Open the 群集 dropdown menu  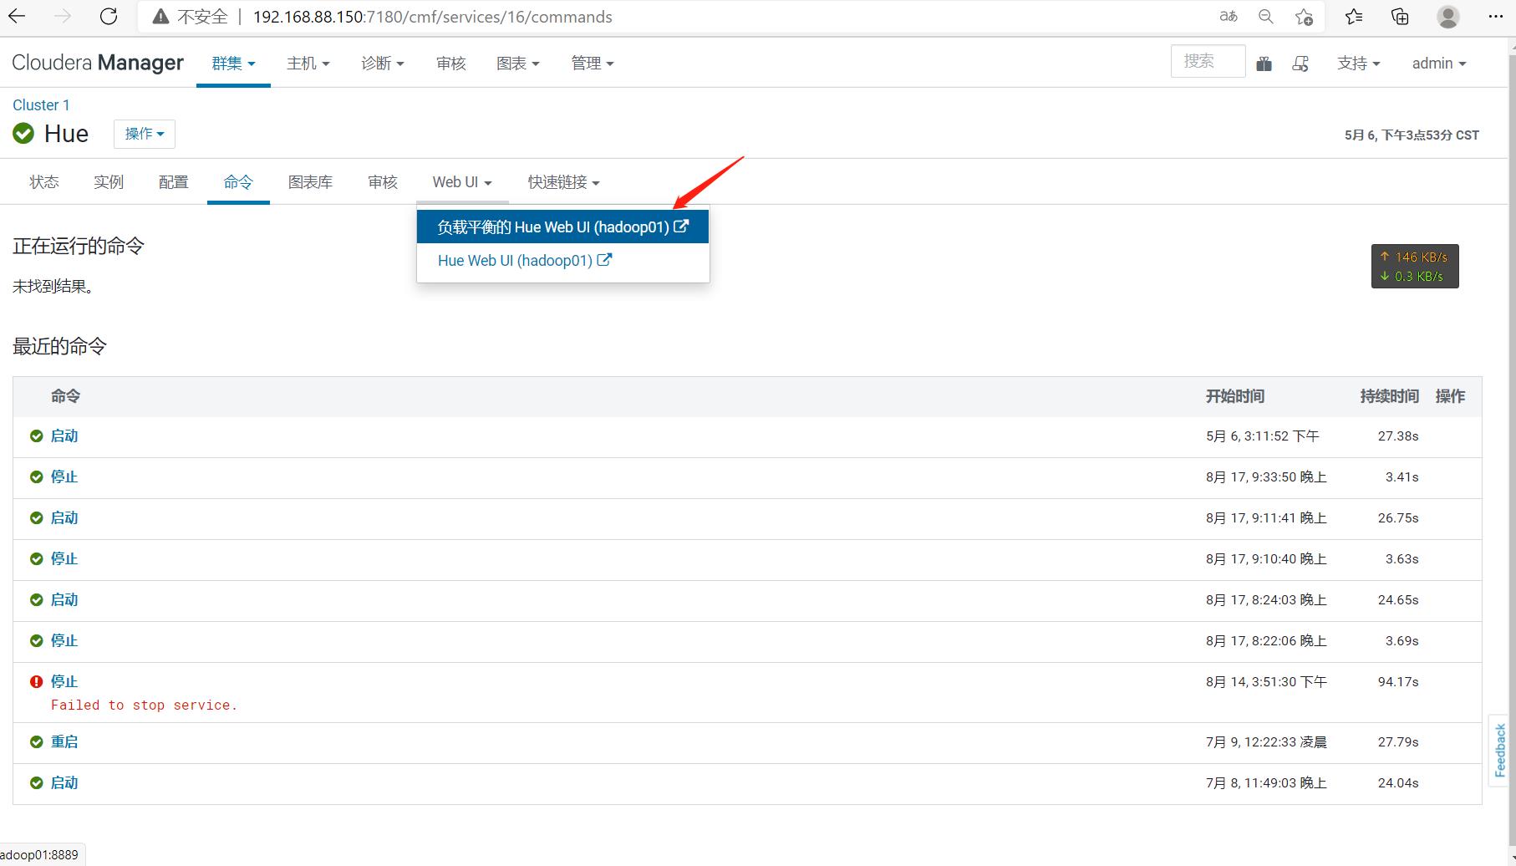233,64
